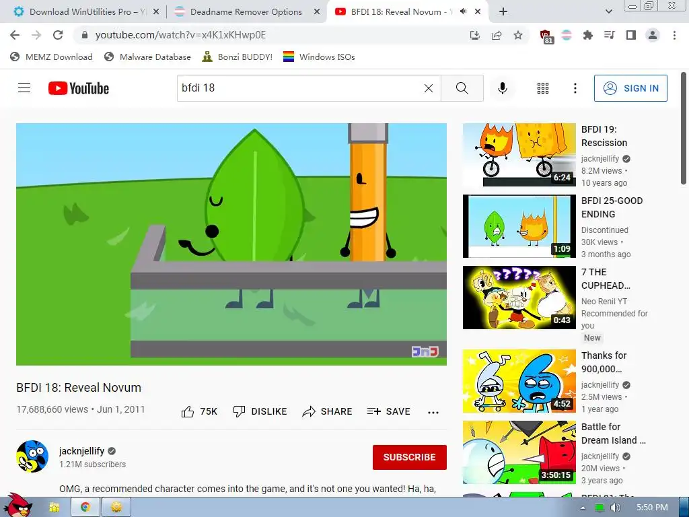The height and width of the screenshot is (517, 689).
Task: Go to the YouTube home logo
Action: point(78,88)
